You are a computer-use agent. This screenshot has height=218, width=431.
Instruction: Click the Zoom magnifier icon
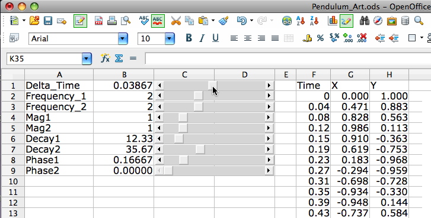(x=419, y=21)
